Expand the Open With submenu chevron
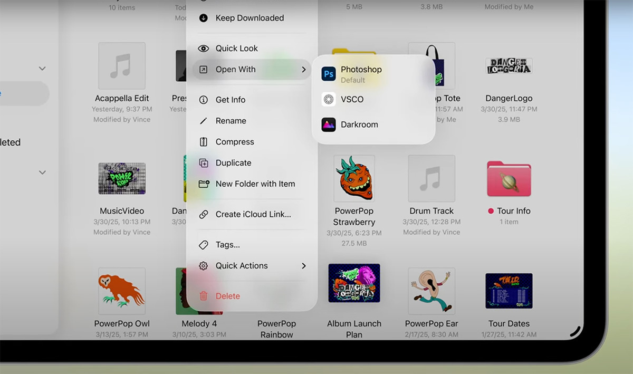Viewport: 633px width, 374px height. pyautogui.click(x=304, y=69)
